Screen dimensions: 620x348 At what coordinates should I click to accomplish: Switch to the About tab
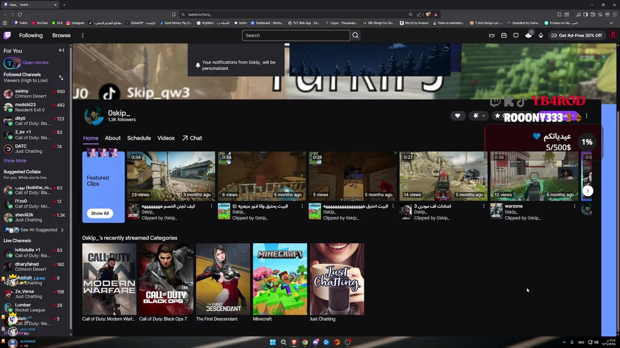tap(113, 138)
